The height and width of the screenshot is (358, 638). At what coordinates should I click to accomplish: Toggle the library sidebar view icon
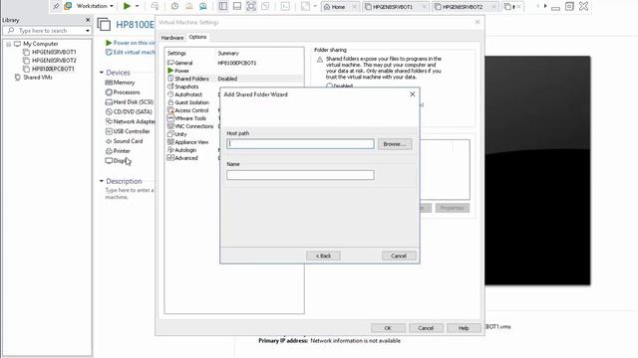(x=223, y=6)
